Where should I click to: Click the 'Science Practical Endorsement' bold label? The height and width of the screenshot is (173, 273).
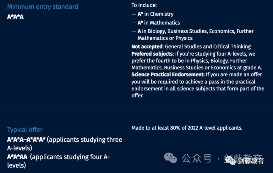pyautogui.click(x=168, y=74)
